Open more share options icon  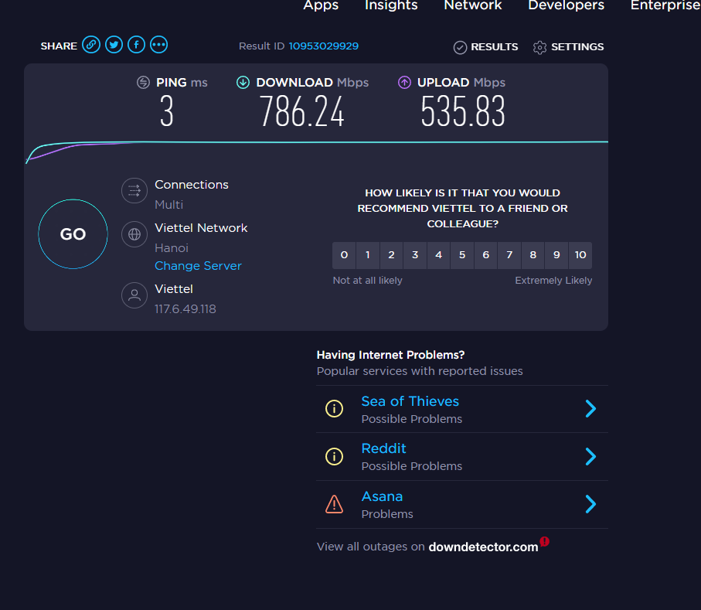[x=158, y=45]
